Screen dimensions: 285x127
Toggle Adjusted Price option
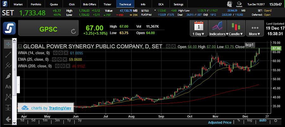point(220,123)
